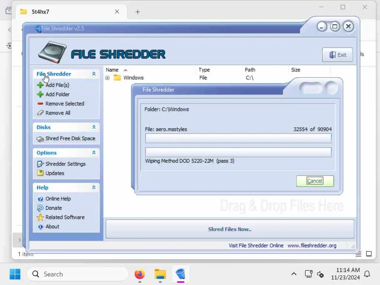
Task: Open the notifications bell
Action: [367, 274]
